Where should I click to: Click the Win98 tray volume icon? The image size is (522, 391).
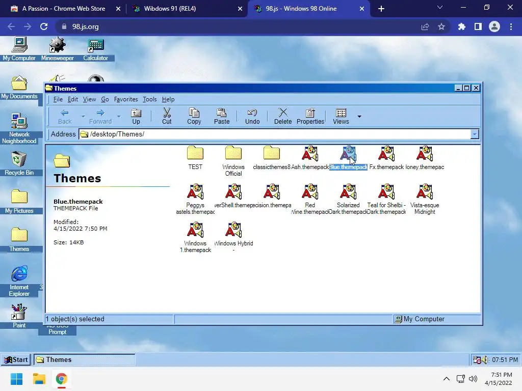pyautogui.click(x=485, y=360)
